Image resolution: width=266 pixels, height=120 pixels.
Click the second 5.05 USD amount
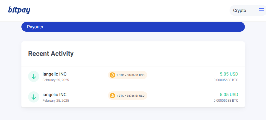point(229,95)
